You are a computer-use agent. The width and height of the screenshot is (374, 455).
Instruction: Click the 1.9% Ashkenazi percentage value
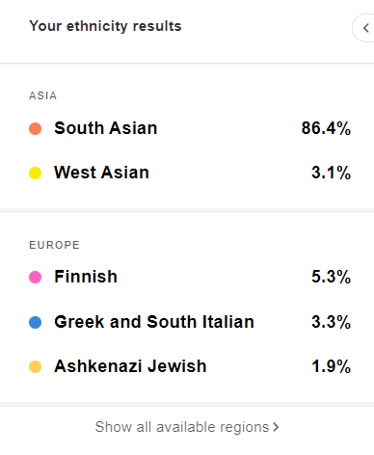(x=332, y=366)
